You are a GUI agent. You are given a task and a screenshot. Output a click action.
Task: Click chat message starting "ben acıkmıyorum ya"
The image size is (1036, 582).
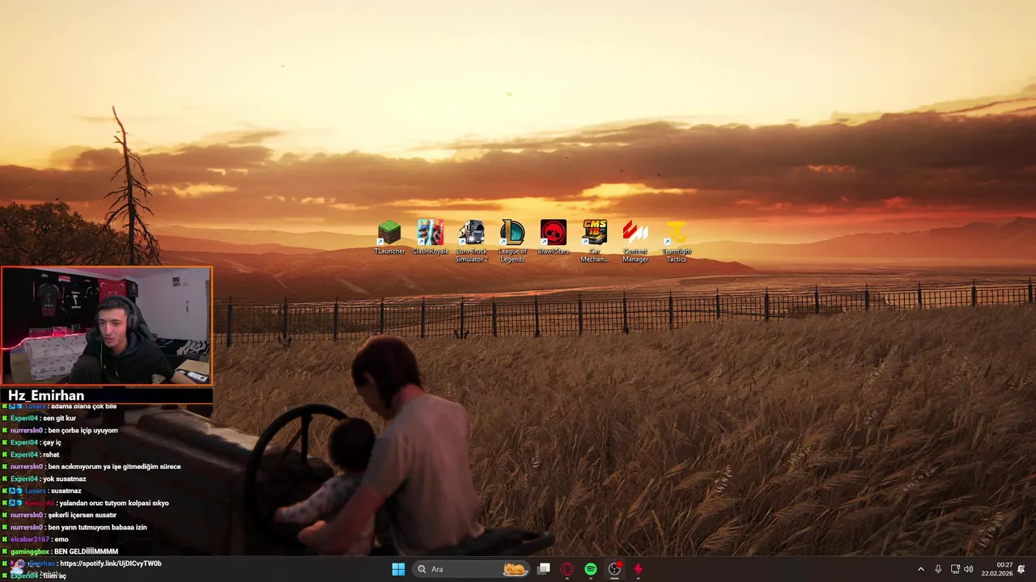click(114, 466)
